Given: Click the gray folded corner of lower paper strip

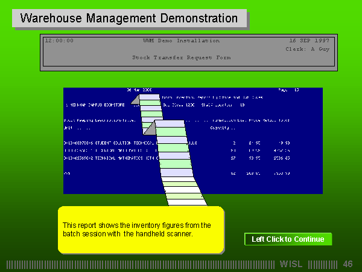Looking at the screenshot, I should tap(150, 128).
